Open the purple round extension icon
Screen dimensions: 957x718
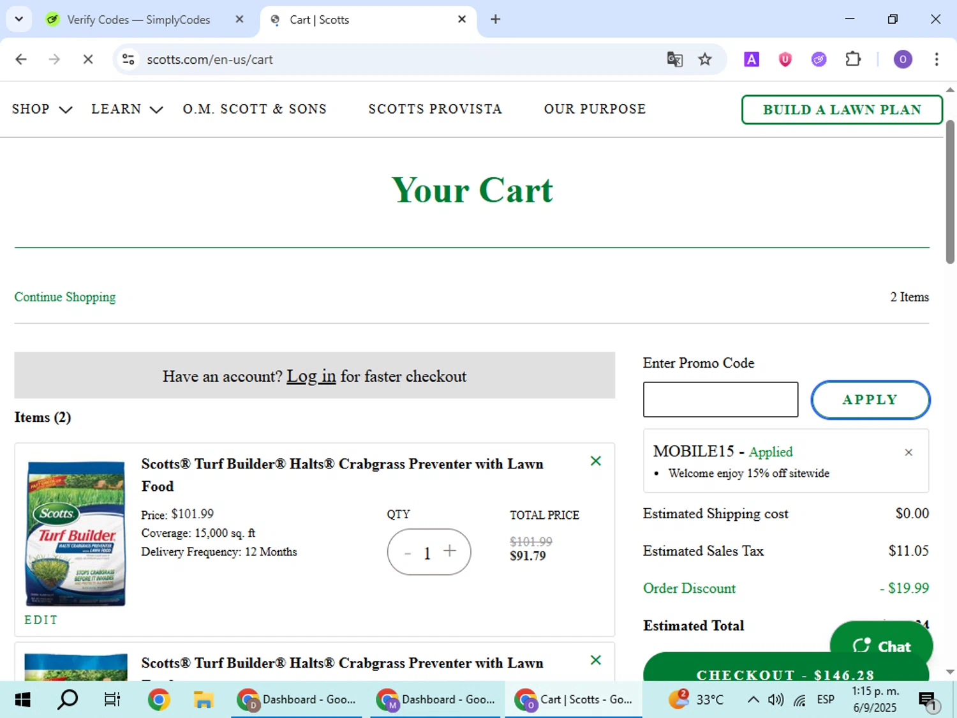819,59
